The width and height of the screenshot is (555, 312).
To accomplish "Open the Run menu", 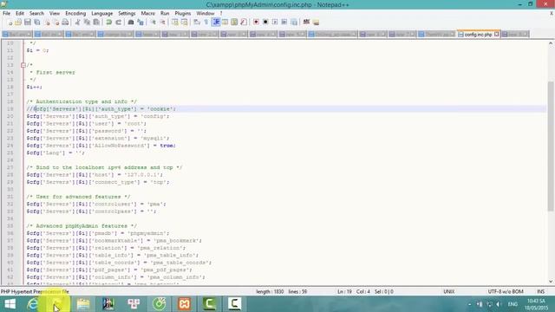I will [165, 14].
